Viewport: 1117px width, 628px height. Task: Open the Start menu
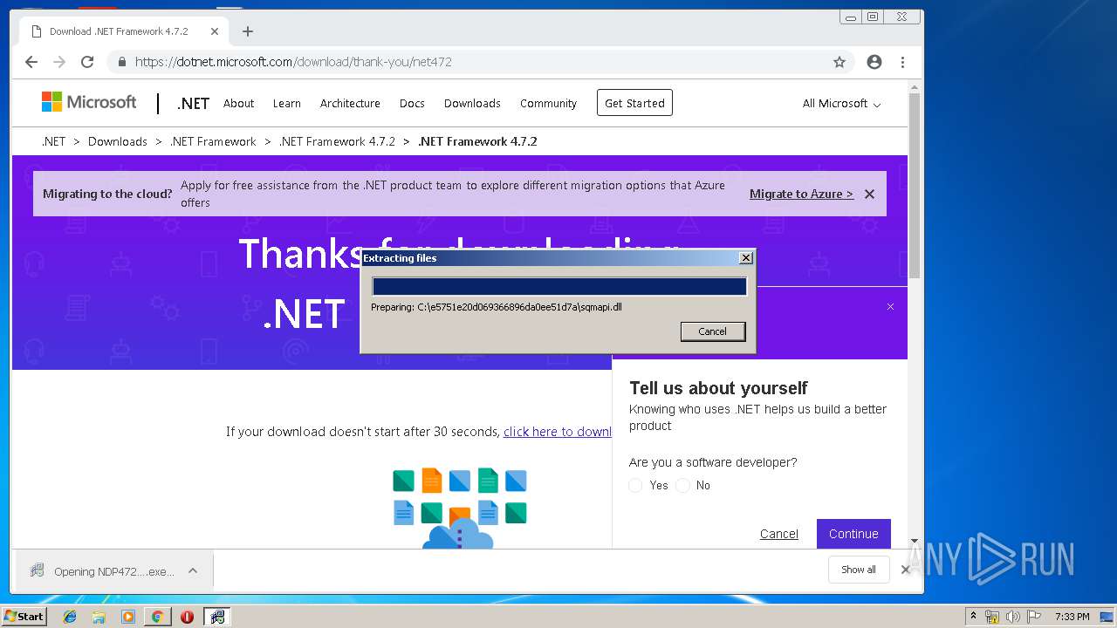click(x=24, y=617)
